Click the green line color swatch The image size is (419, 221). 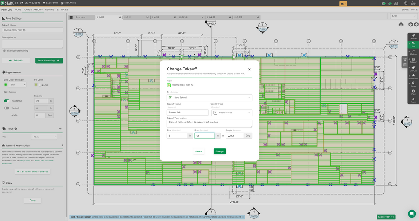point(6,85)
